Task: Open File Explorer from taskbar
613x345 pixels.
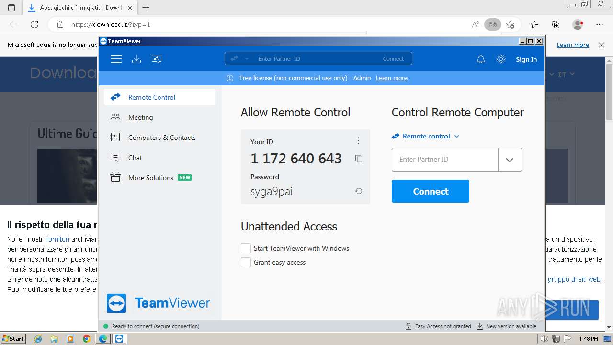Action: coord(54,339)
